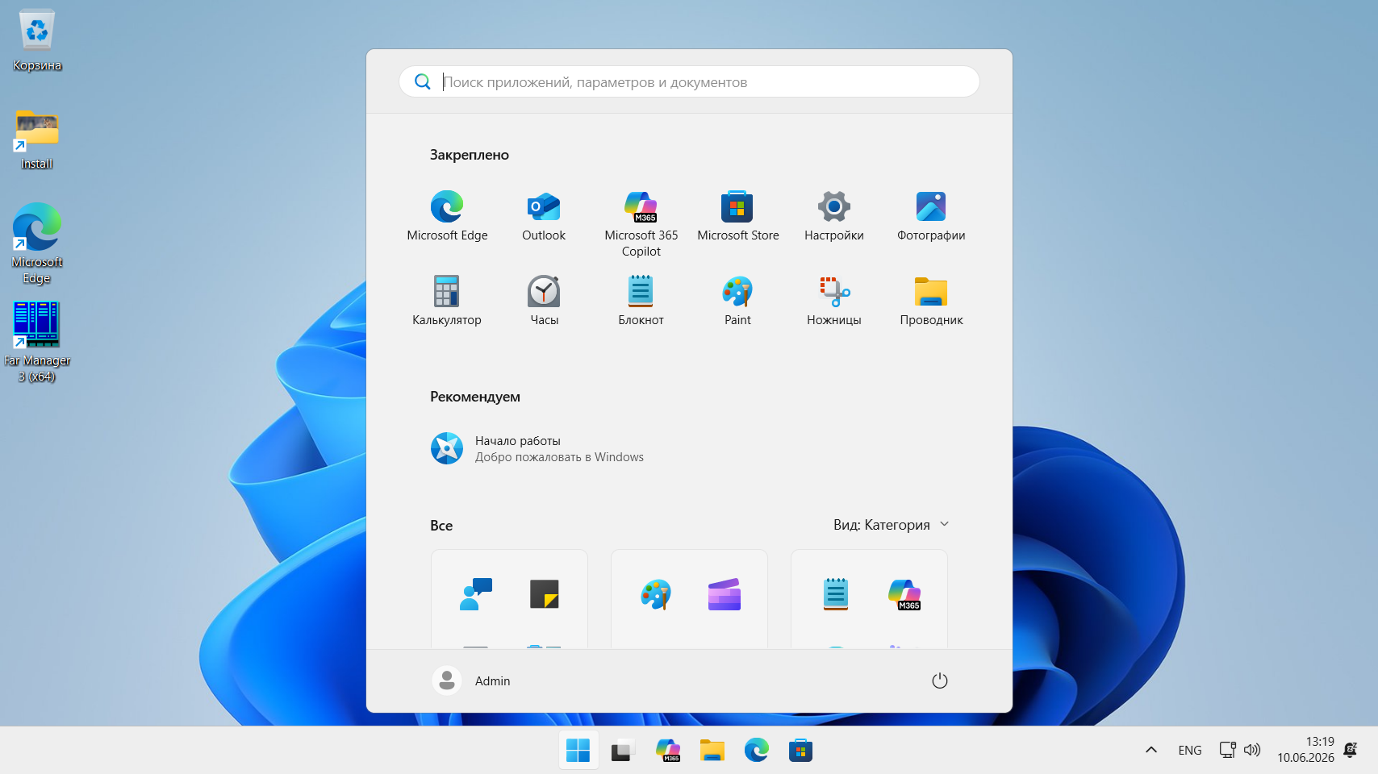Open pinned Microsoft 365 Copilot app
This screenshot has height=774, width=1378.
(x=641, y=223)
